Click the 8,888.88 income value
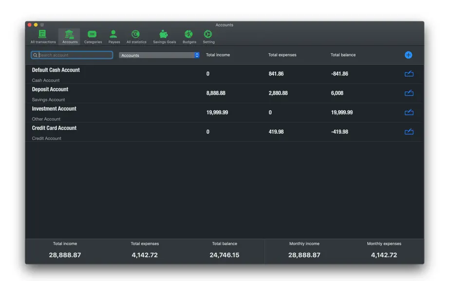This screenshot has height=281, width=449. [216, 93]
